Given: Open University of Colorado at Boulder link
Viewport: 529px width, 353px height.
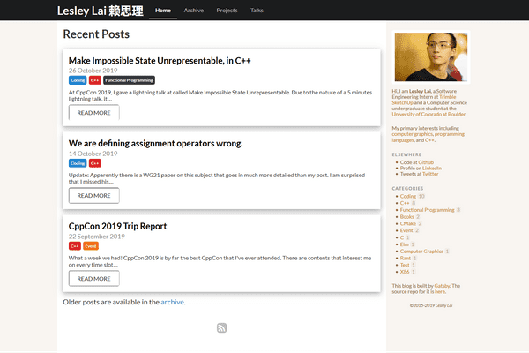Looking at the screenshot, I should pos(428,114).
